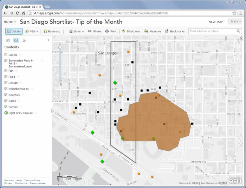Screen dimensions: 246x188
Task: Show the map Legend icon
Action: point(24,40)
